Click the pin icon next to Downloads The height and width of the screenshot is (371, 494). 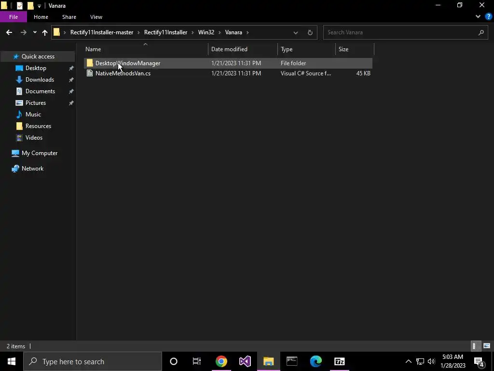71,80
